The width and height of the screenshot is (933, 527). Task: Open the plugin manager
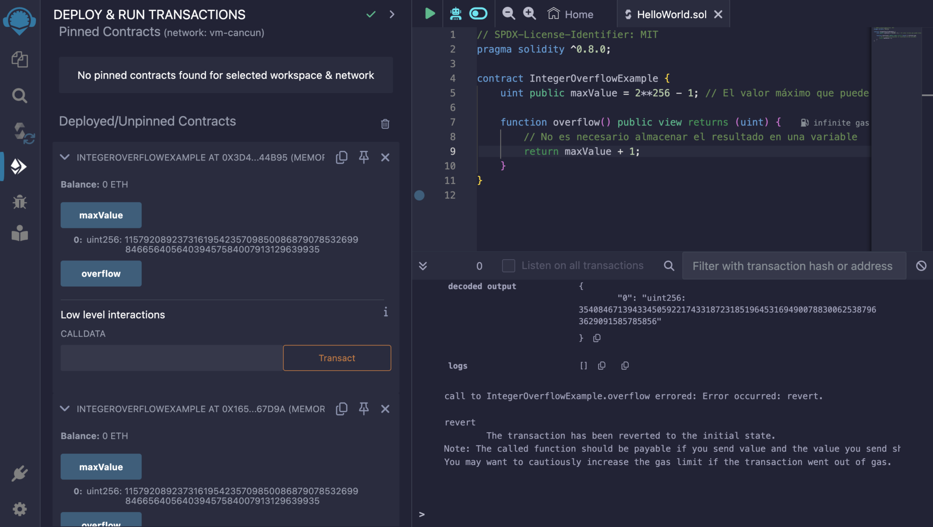tap(20, 473)
